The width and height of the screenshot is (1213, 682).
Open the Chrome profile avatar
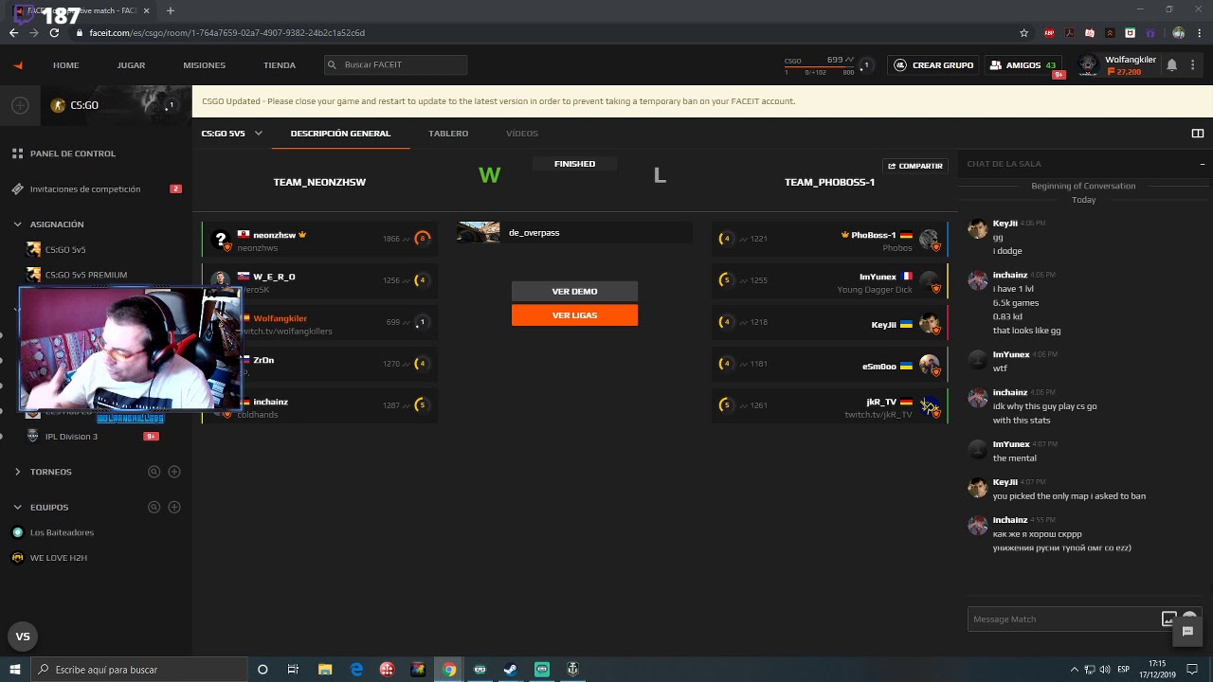tap(1178, 33)
